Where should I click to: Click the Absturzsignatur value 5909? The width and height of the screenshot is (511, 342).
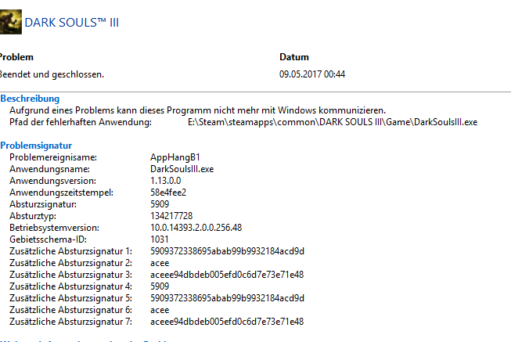[160, 204]
